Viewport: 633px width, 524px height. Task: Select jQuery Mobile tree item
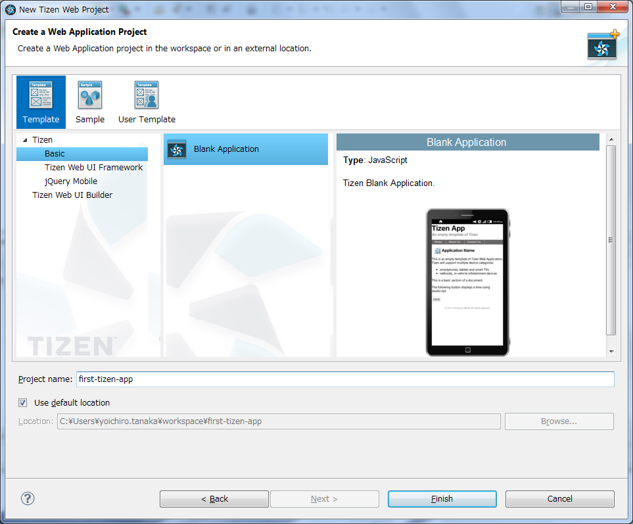point(71,181)
